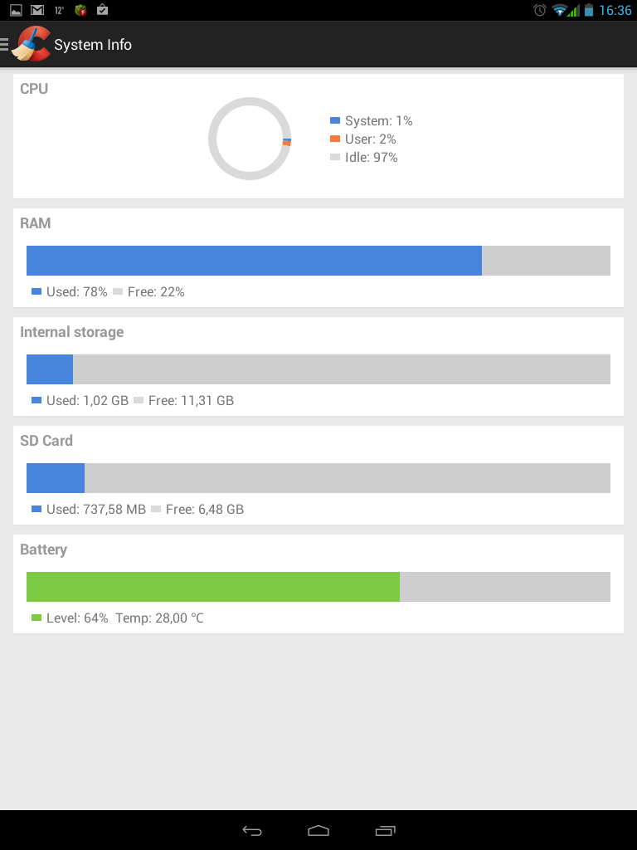Tap the Android home button
This screenshot has height=850, width=637.
(x=318, y=830)
